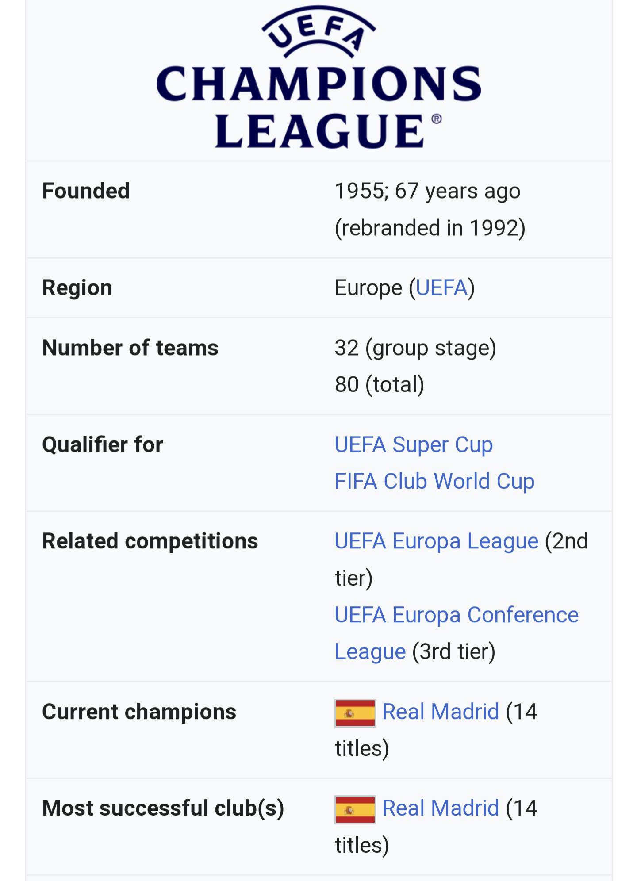The height and width of the screenshot is (881, 637).
Task: Click the Founded row label
Action: [x=86, y=191]
